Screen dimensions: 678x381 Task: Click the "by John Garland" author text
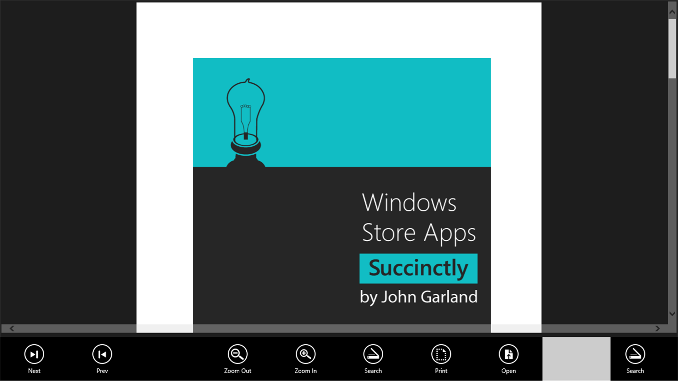tap(419, 297)
